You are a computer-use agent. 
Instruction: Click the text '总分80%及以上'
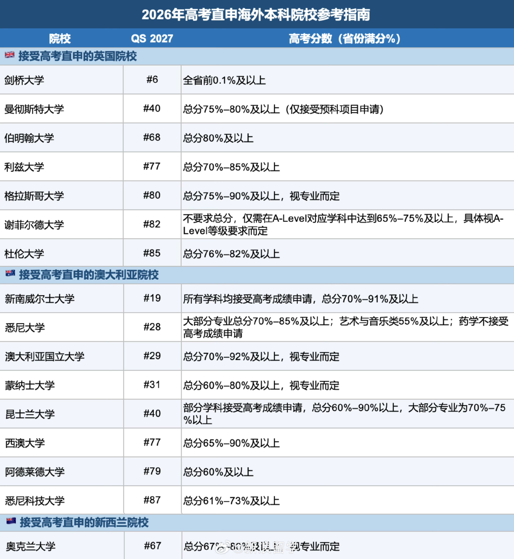[x=218, y=138]
